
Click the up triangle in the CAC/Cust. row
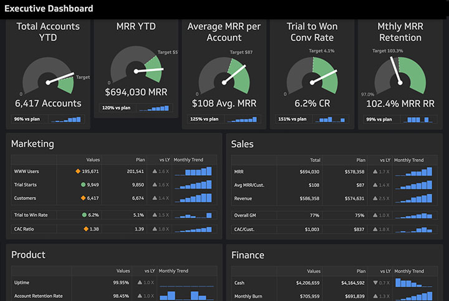tap(375, 229)
